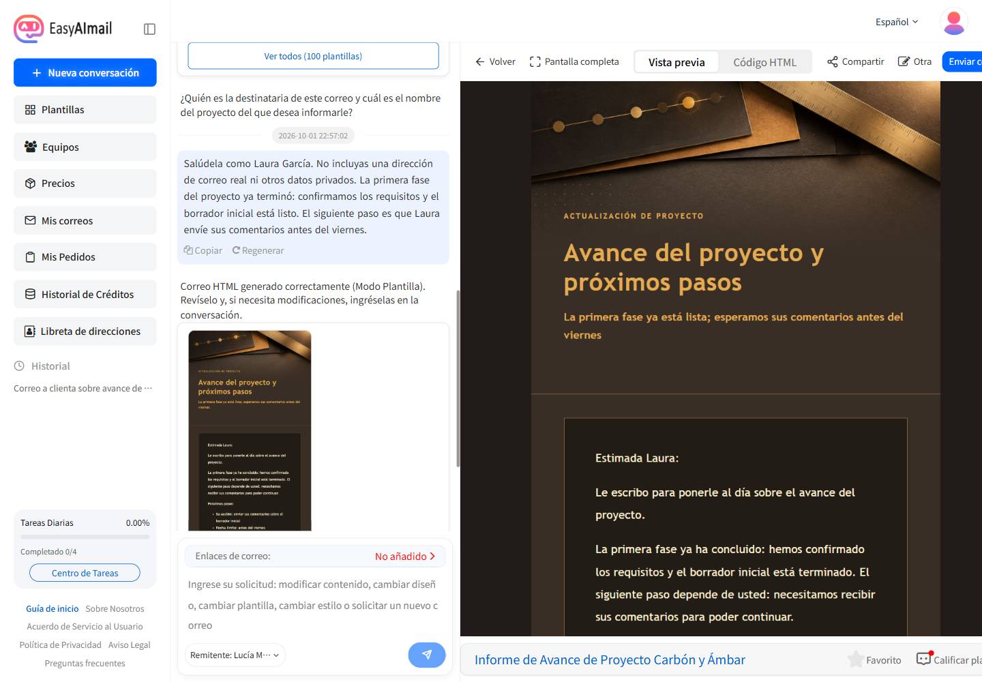982x682 pixels.
Task: Open Equipos from the sidebar
Action: (x=85, y=147)
